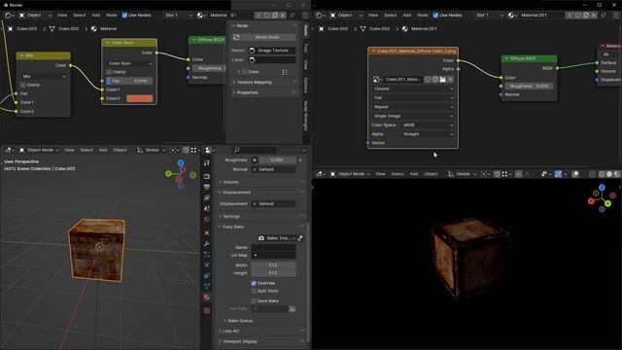Open Texture properties tab icon
Screen dimensions: 622x350
click(207, 310)
